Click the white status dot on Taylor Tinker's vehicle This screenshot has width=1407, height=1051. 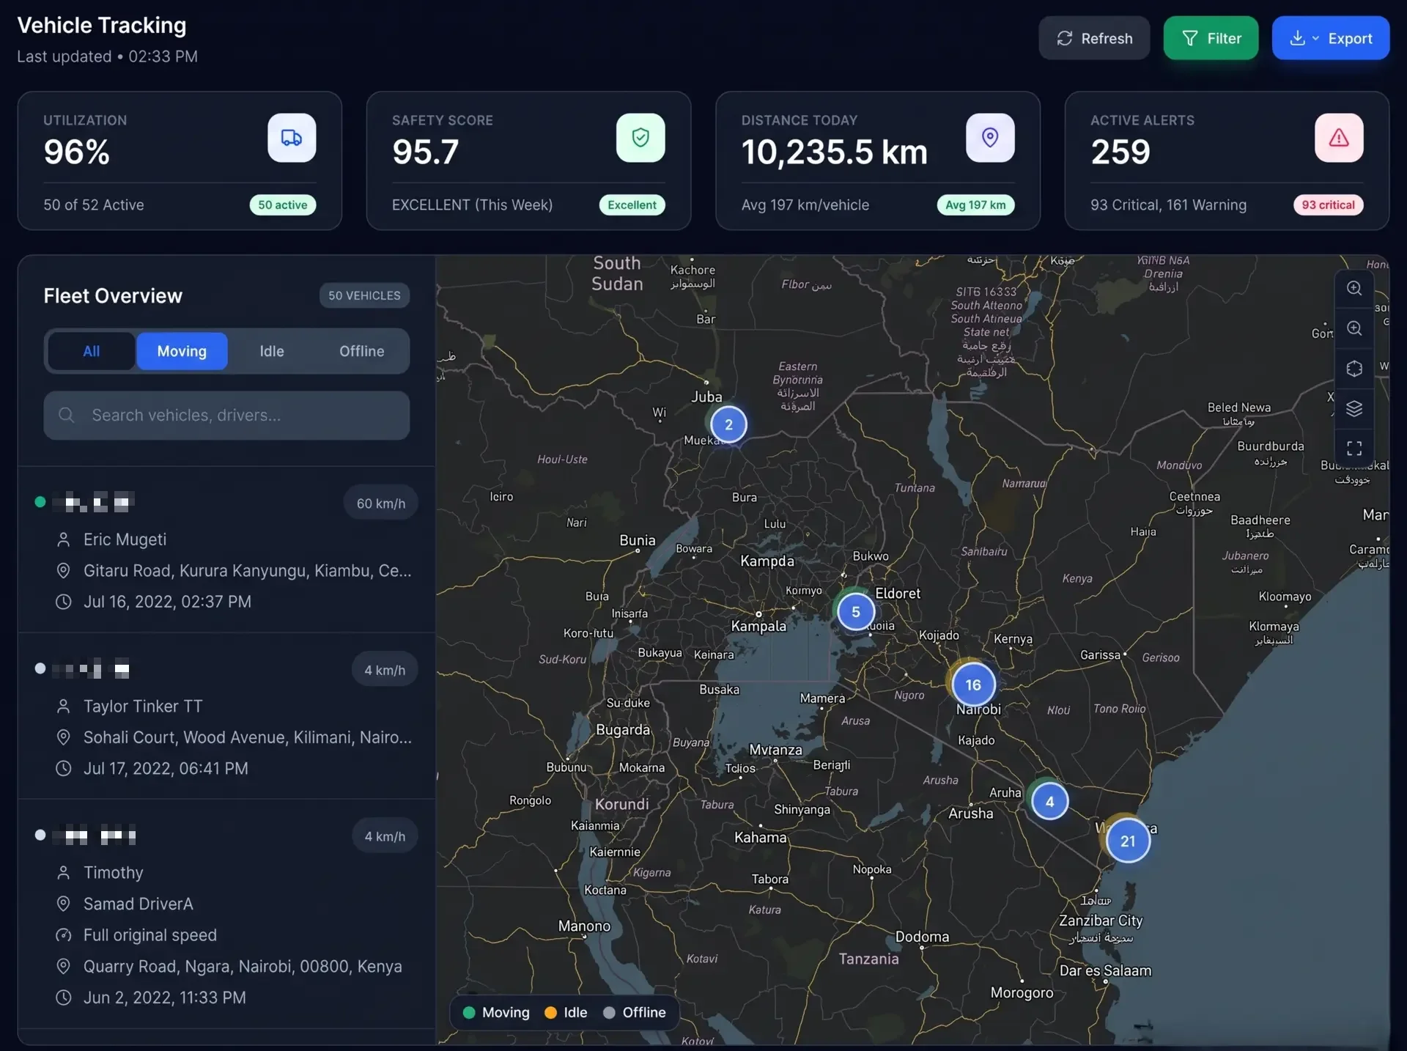[40, 668]
